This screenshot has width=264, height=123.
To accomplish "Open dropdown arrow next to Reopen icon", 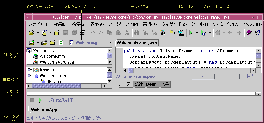I will (50, 33).
